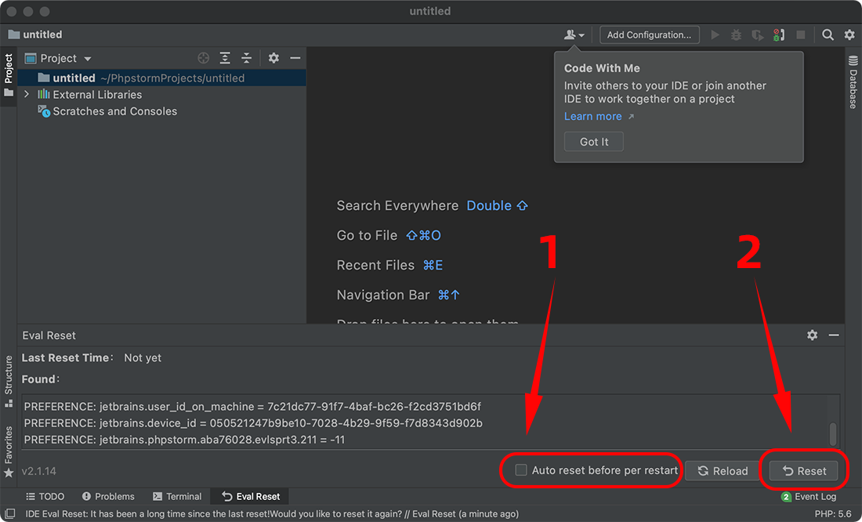Open the Add Configuration dropdown

pyautogui.click(x=649, y=34)
